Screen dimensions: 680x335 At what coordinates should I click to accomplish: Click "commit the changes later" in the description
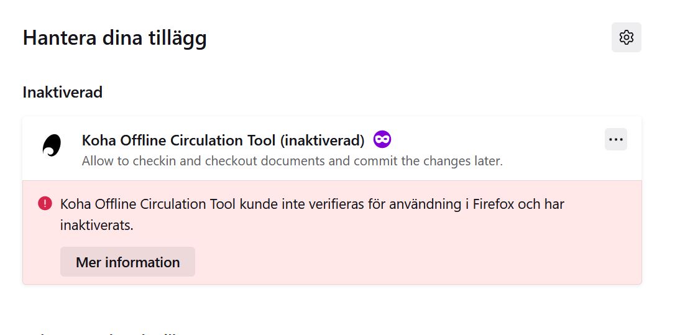[x=429, y=161]
